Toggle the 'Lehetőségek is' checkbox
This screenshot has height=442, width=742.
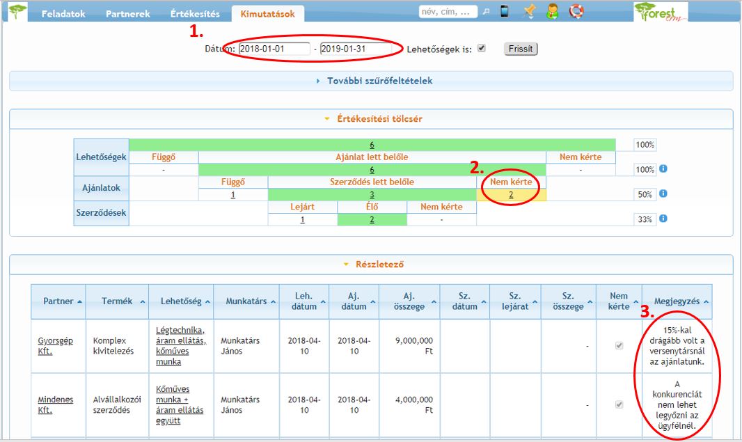(x=482, y=49)
